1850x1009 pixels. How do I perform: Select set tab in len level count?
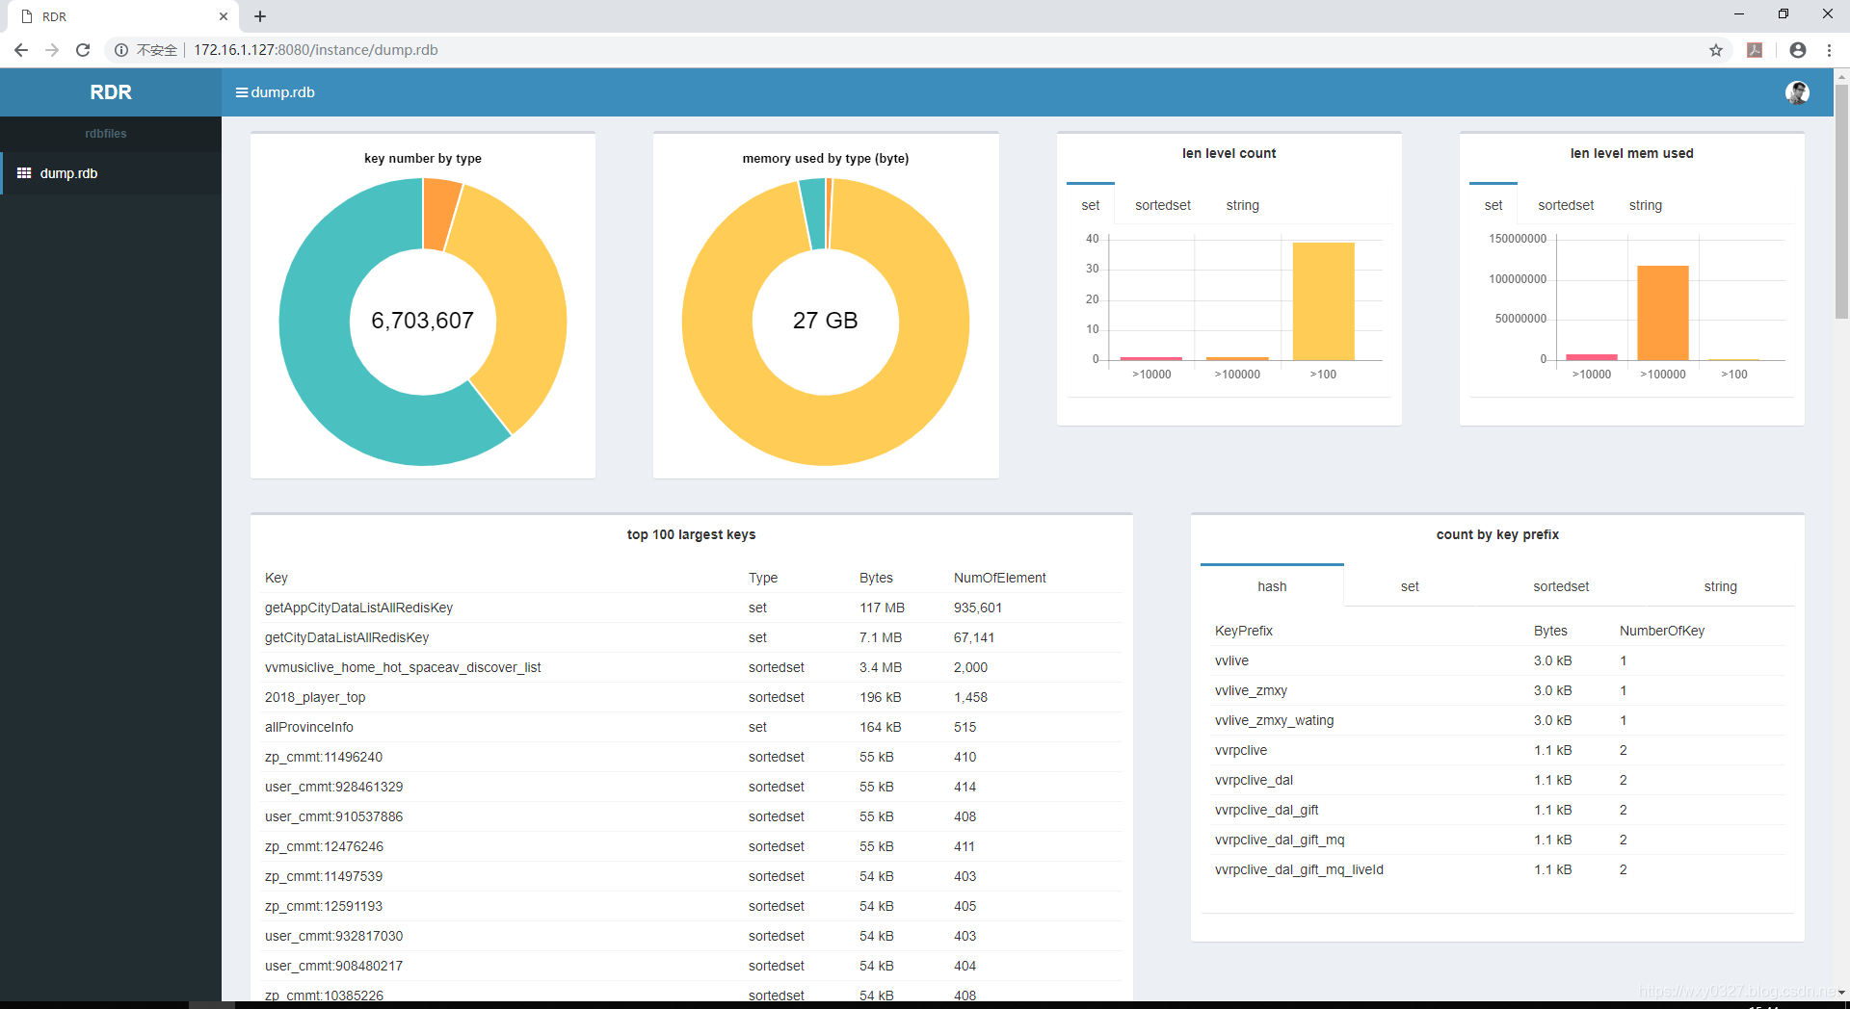point(1091,205)
